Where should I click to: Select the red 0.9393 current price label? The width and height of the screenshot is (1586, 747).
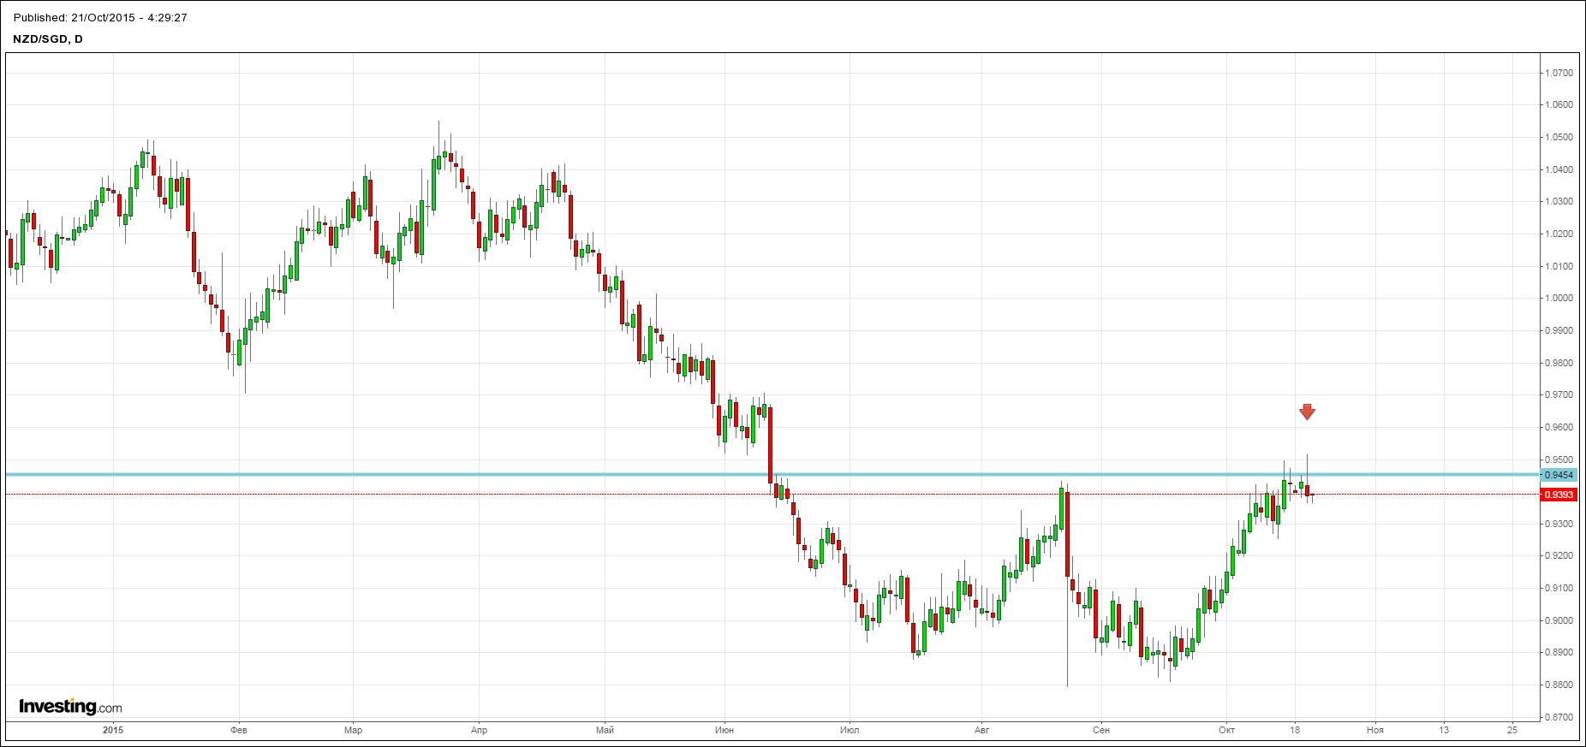[x=1559, y=495]
